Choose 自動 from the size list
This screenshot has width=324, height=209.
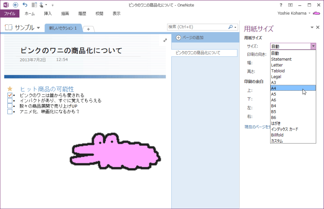[293, 53]
